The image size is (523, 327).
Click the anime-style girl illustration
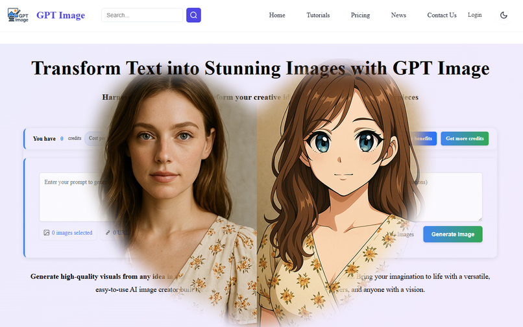point(340,193)
